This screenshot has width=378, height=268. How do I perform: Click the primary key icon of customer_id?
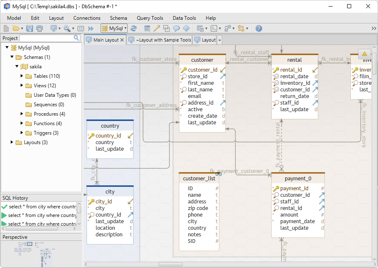pyautogui.click(x=184, y=70)
